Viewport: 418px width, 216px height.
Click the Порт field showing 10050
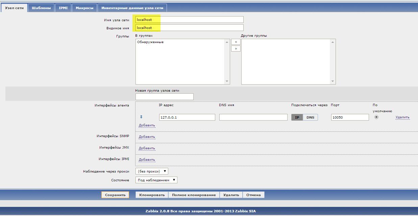[350, 117]
